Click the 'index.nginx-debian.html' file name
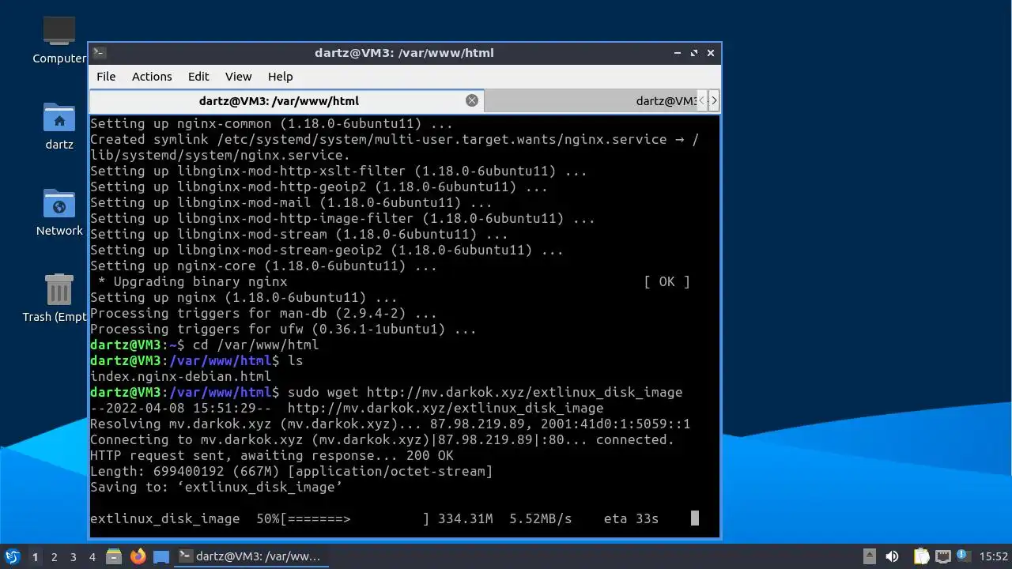This screenshot has width=1012, height=569. 180,377
